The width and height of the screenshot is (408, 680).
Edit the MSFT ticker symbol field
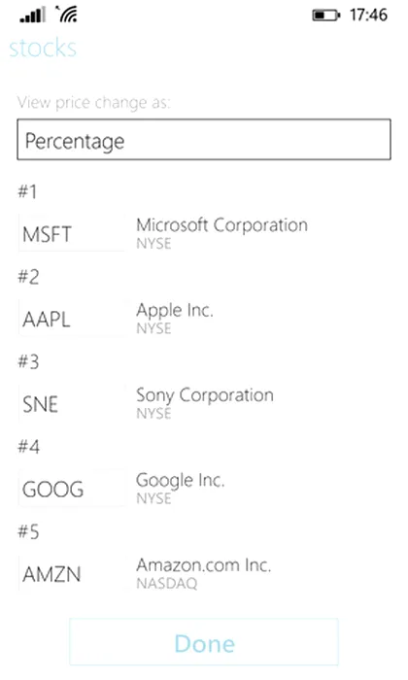pos(72,233)
